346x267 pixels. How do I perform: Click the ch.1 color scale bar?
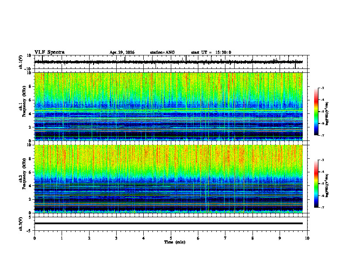(x=316, y=112)
